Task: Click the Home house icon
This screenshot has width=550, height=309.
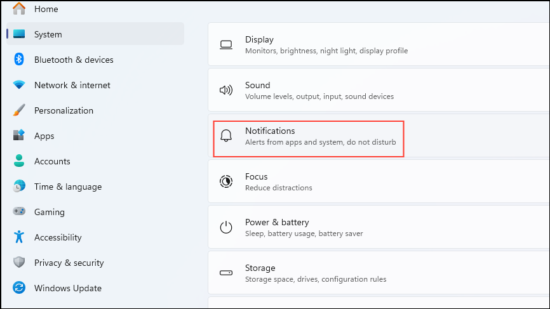Action: pyautogui.click(x=19, y=8)
